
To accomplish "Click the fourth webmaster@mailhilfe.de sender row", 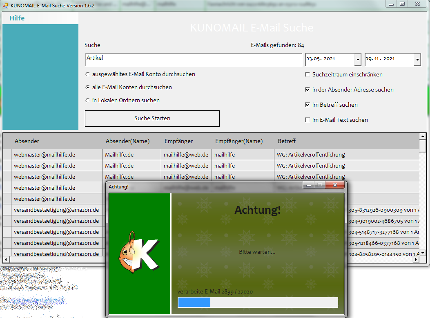I will pos(45,188).
